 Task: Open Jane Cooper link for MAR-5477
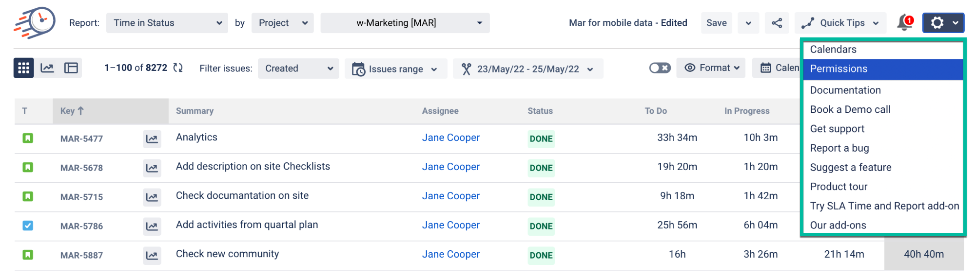(x=451, y=138)
